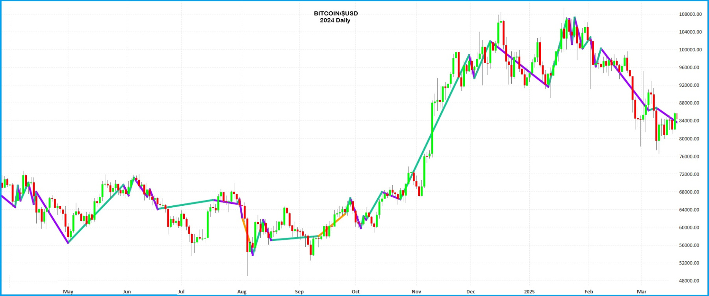709x296 pixels.
Task: Select the 108000.00 price axis label
Action: click(690, 14)
